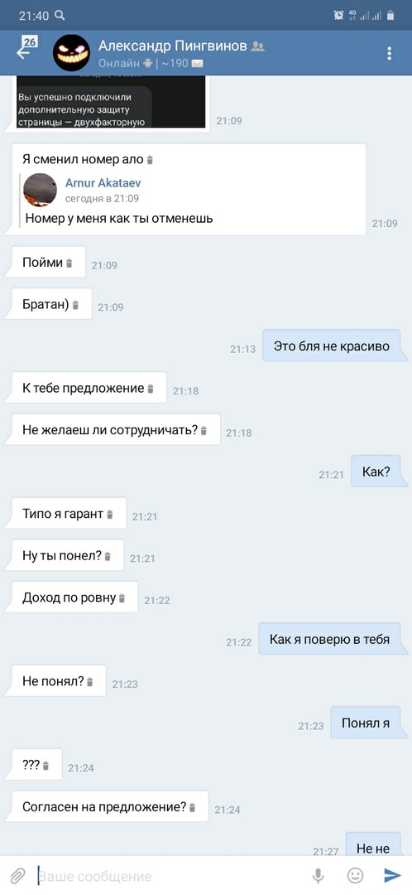Tap the search icon in status bar
The image size is (412, 895).
coord(60,16)
